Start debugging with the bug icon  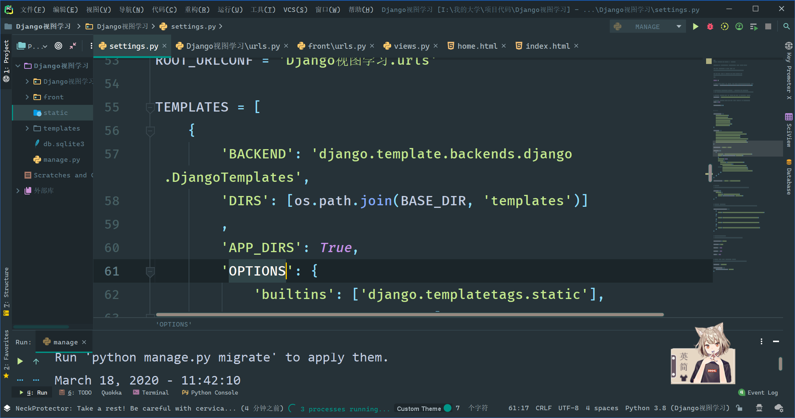(x=710, y=26)
